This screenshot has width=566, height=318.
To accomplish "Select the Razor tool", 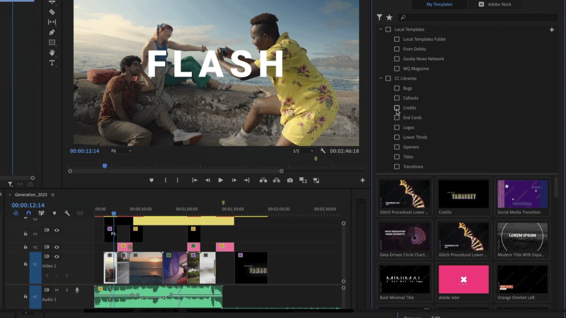I will point(52,12).
